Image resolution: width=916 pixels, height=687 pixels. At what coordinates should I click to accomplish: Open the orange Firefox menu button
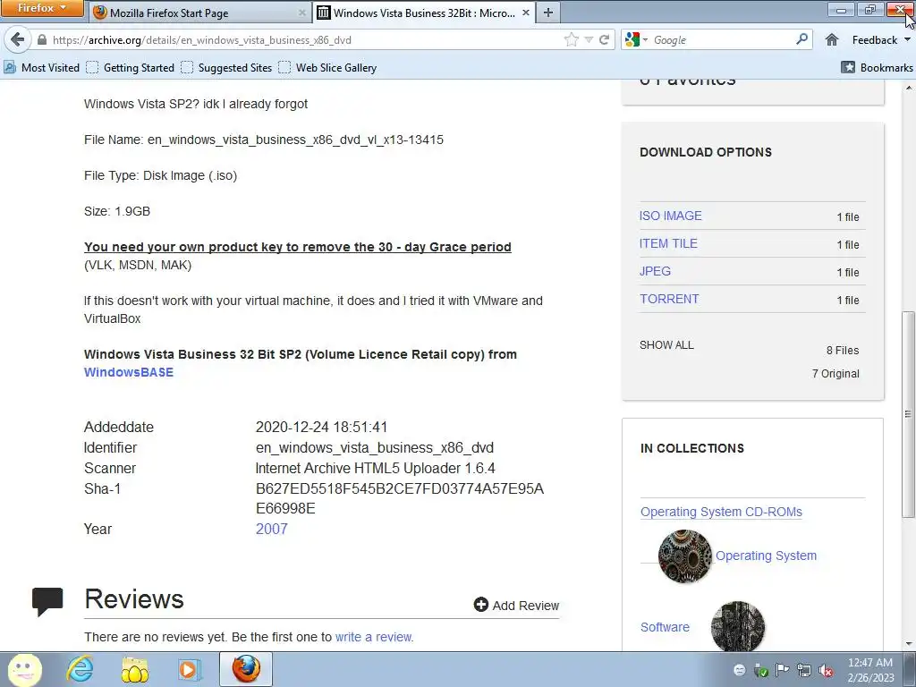(x=41, y=8)
